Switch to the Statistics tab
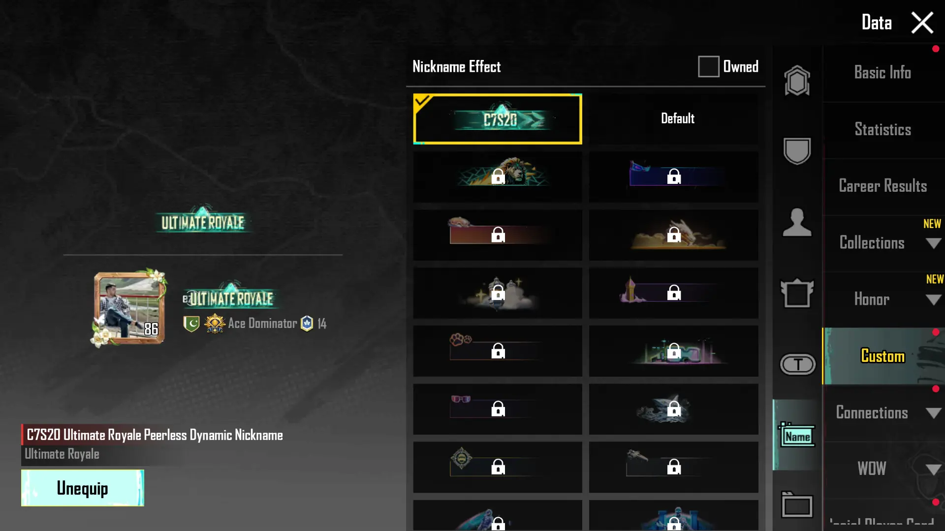The height and width of the screenshot is (531, 945). [883, 130]
